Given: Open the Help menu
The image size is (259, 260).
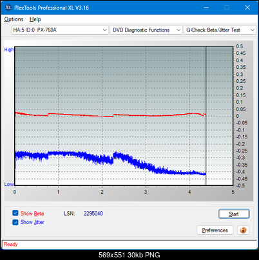Looking at the screenshot, I should click(x=35, y=19).
